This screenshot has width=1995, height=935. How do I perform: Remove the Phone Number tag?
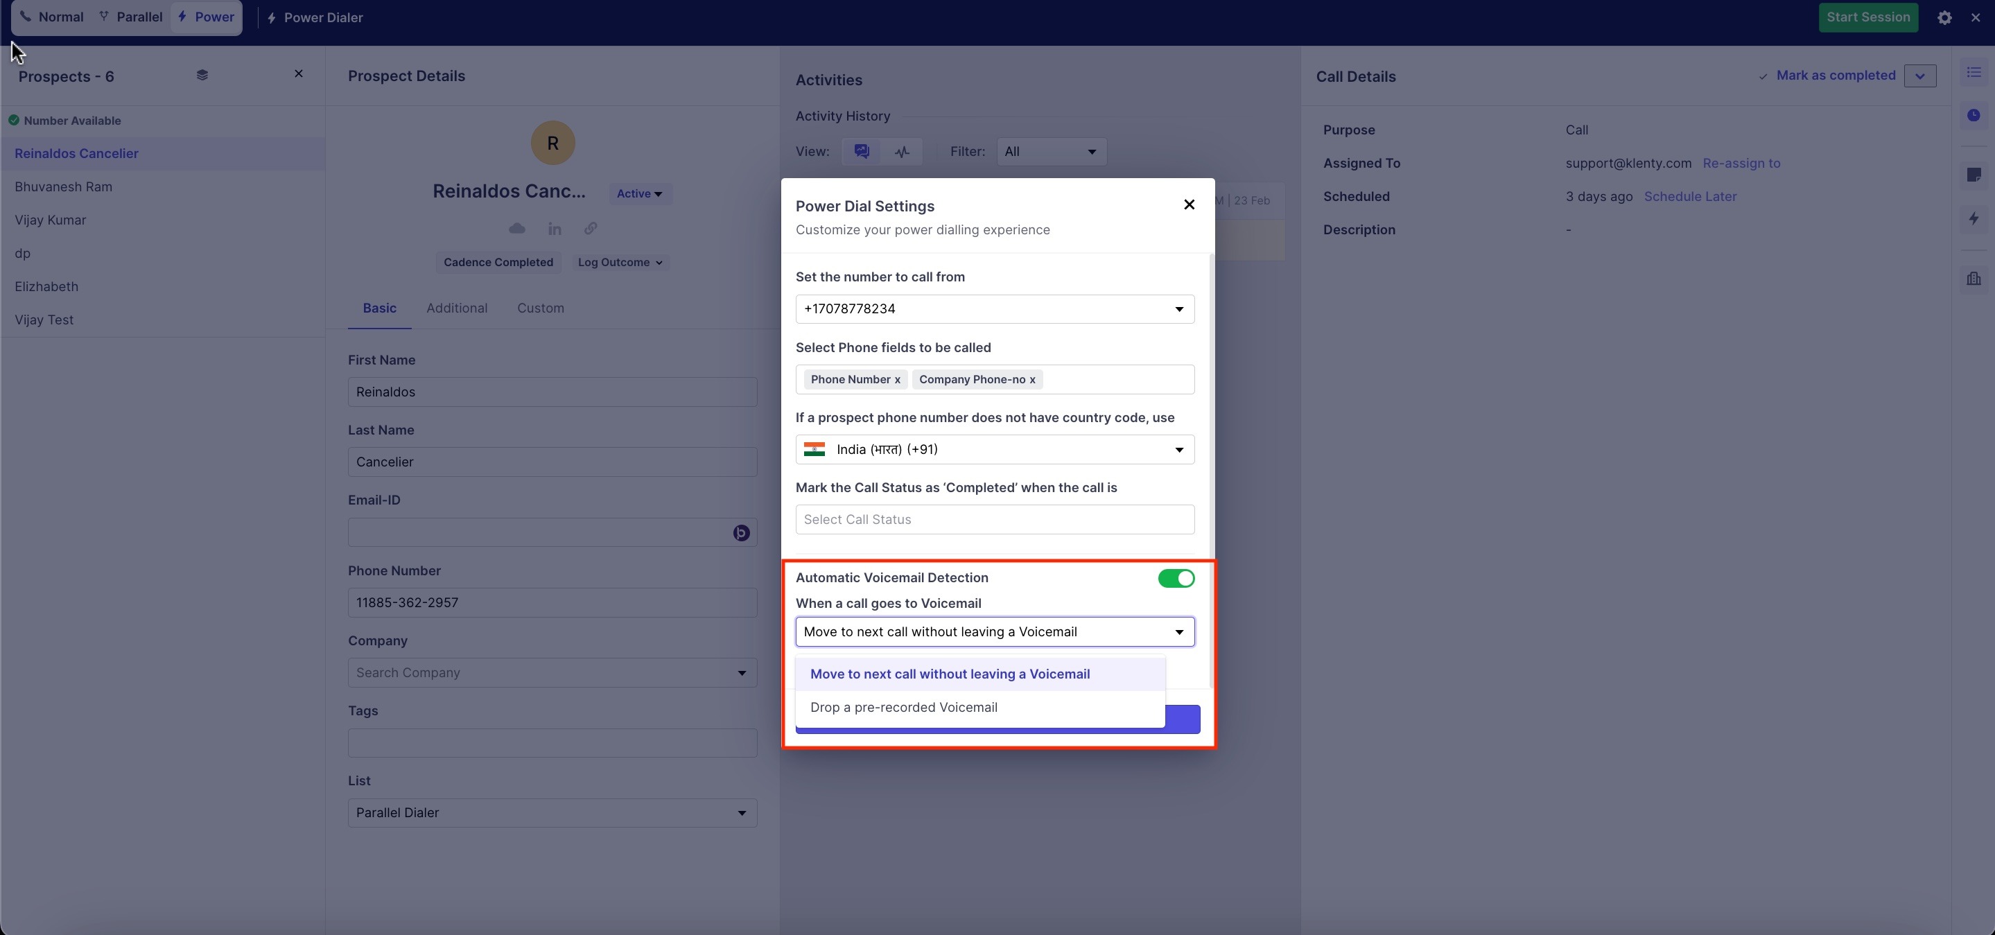point(898,380)
